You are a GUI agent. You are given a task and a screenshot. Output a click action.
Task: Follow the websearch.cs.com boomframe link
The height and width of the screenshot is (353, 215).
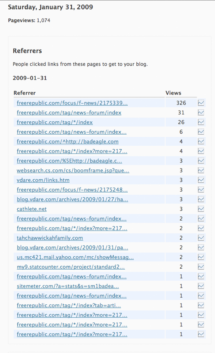(73, 170)
